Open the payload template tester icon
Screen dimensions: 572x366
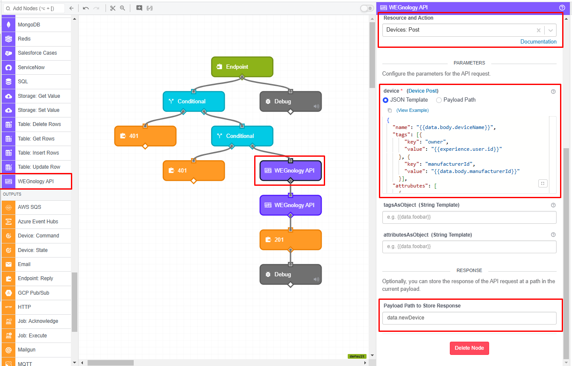[x=150, y=8]
